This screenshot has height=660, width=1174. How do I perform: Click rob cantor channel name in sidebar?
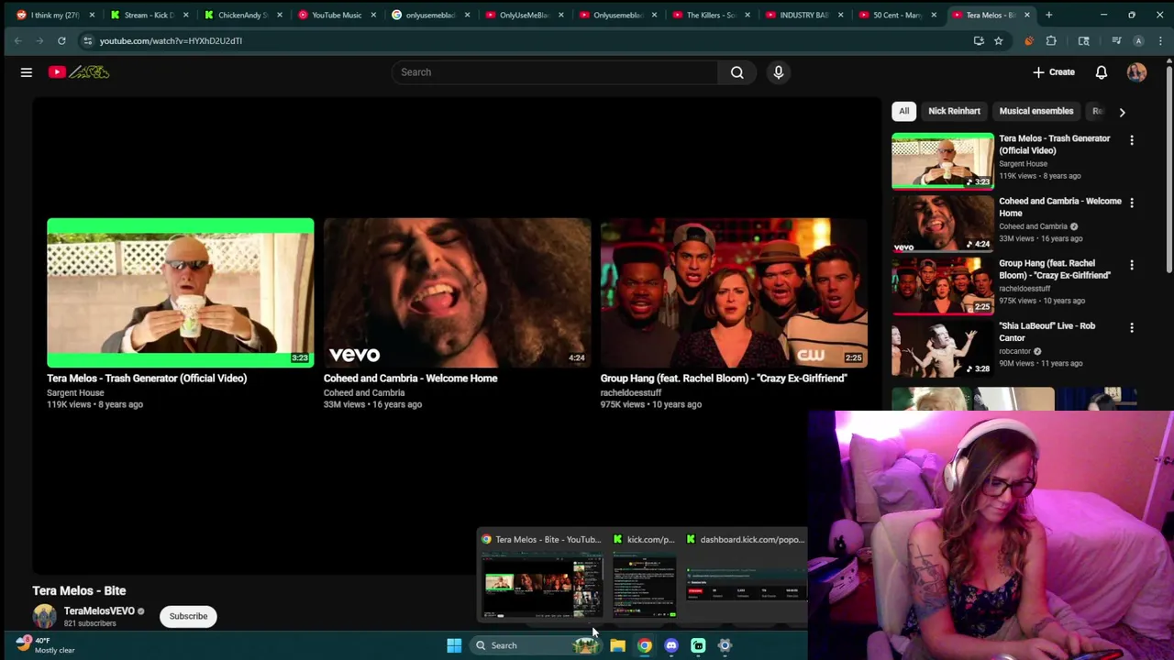click(1014, 351)
